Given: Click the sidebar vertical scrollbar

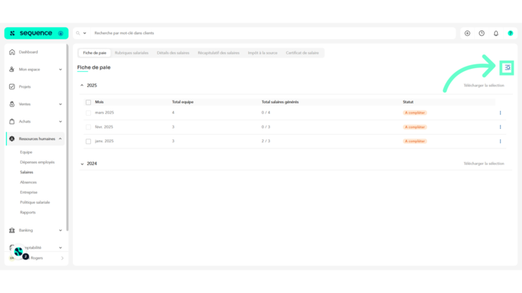Looking at the screenshot, I should tap(68, 138).
